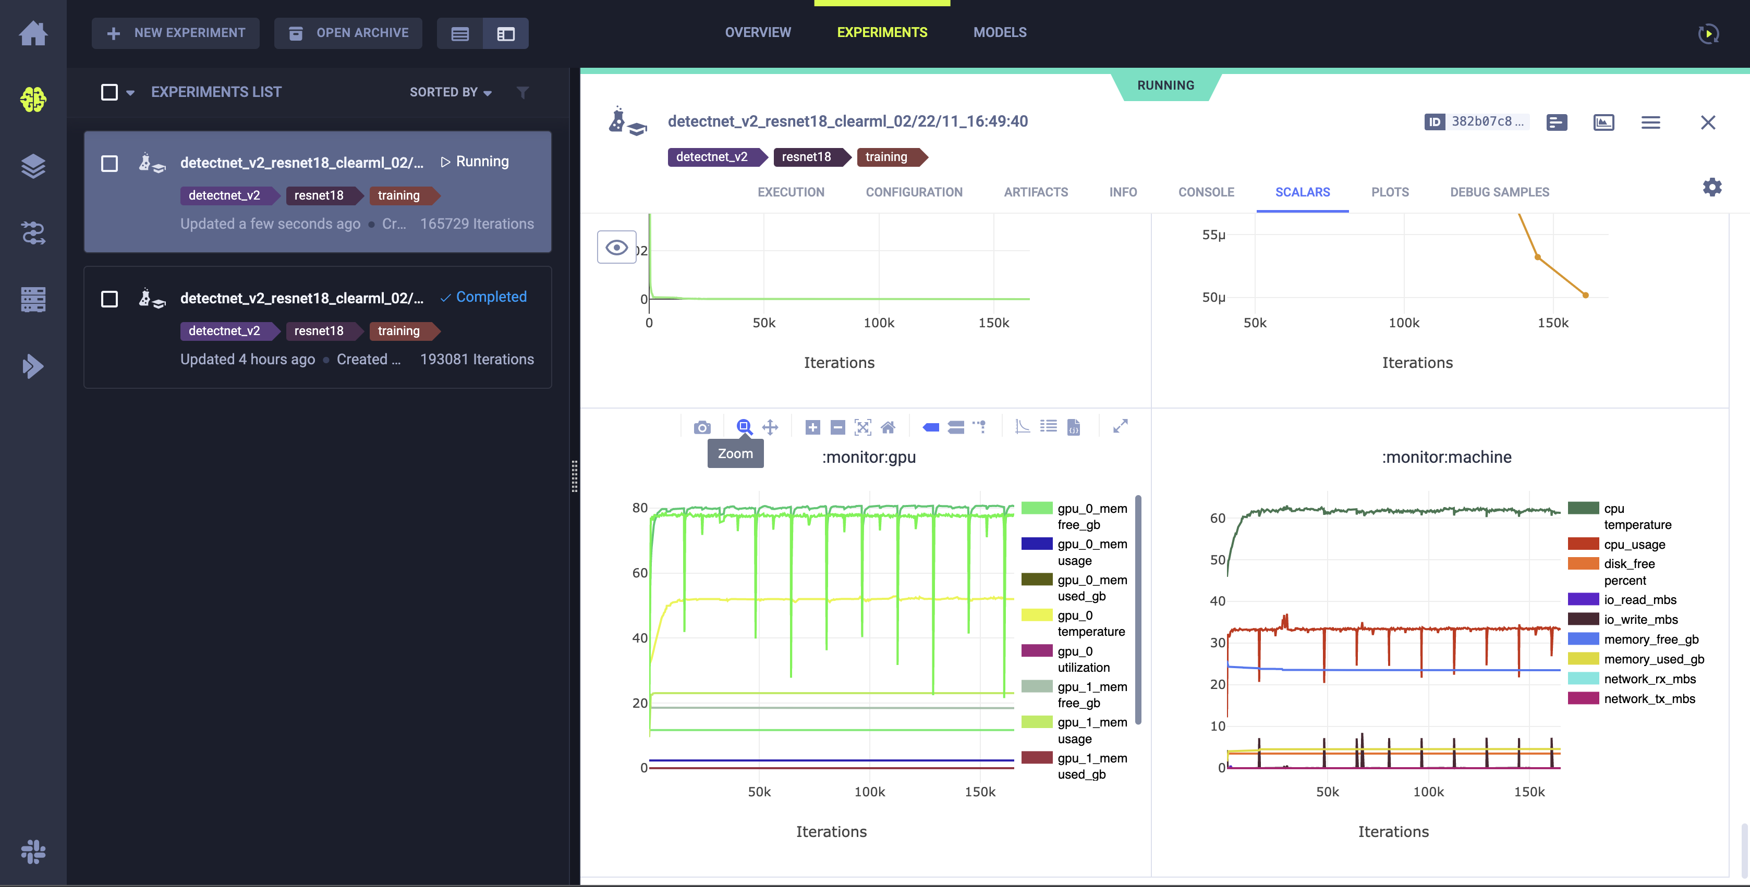
Task: Select the Pan tool in plot toolbar
Action: [x=770, y=427]
